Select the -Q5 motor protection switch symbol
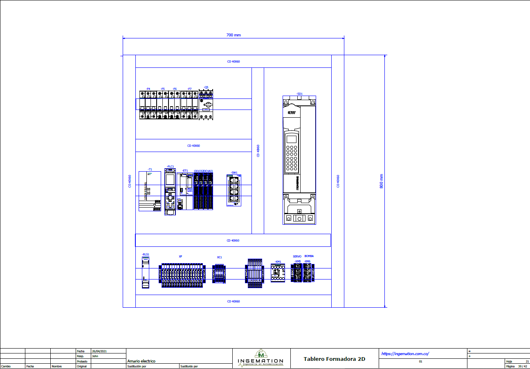The height and width of the screenshot is (369, 530). pyautogui.click(x=206, y=105)
